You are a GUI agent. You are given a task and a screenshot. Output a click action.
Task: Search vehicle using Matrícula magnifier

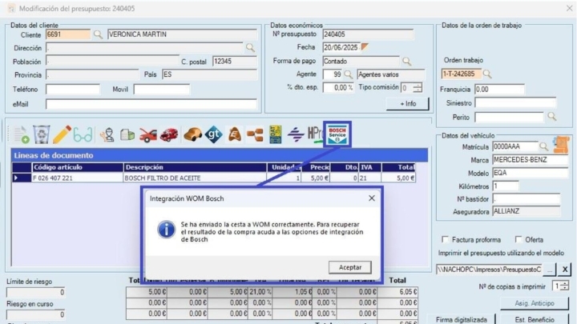[x=545, y=146]
